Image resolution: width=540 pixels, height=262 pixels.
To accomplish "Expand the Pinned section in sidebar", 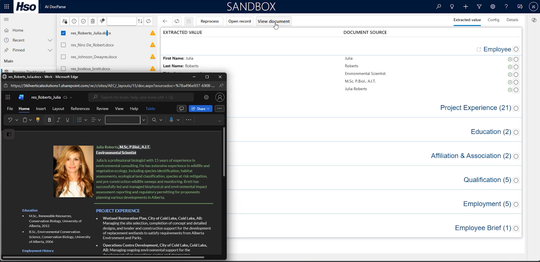I will tap(50, 50).
